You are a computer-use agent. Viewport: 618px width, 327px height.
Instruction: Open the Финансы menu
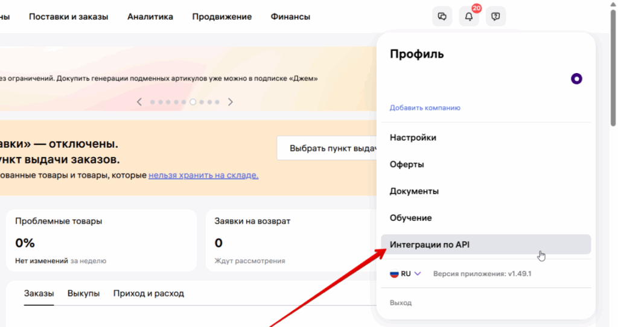(290, 17)
